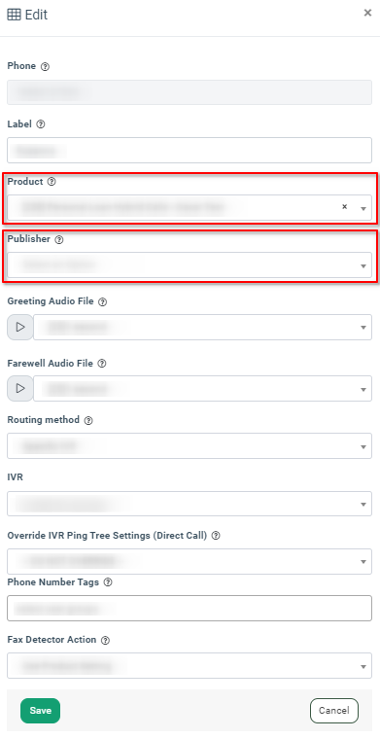Play the Farewell Audio File
380x739 pixels.
pos(20,388)
